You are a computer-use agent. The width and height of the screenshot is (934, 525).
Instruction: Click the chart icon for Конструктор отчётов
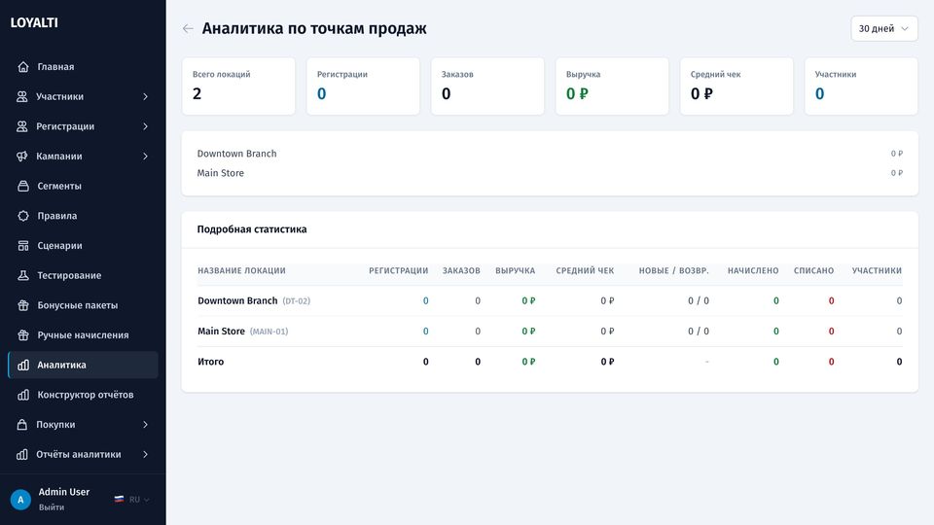tap(23, 395)
